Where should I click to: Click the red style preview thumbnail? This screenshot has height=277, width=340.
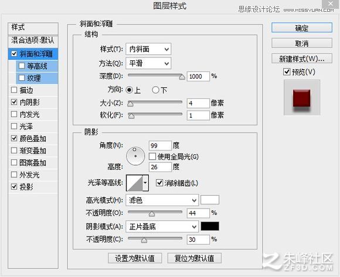pos(302,98)
